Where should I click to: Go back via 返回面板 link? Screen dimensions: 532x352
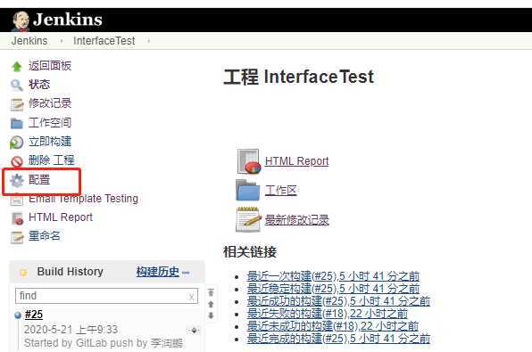click(50, 65)
